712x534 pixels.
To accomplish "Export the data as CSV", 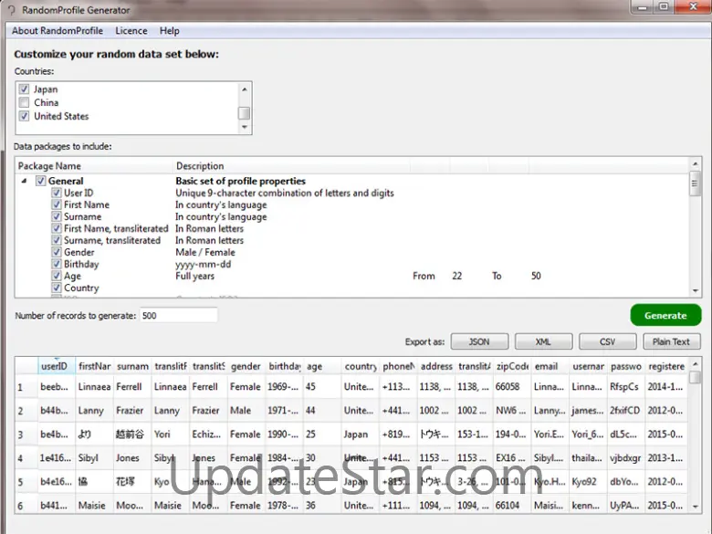I will pos(607,341).
